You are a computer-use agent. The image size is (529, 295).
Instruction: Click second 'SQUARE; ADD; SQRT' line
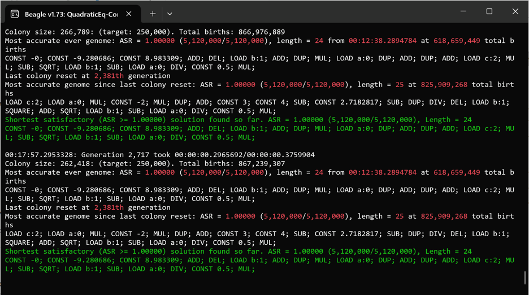pyautogui.click(x=140, y=242)
